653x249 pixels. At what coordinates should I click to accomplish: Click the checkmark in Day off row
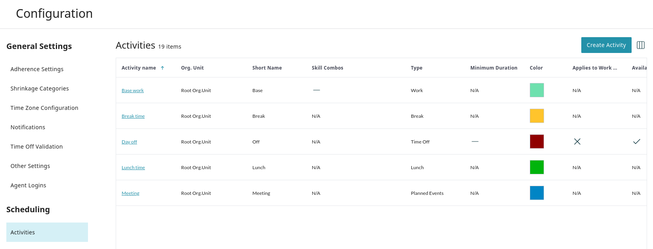(636, 141)
